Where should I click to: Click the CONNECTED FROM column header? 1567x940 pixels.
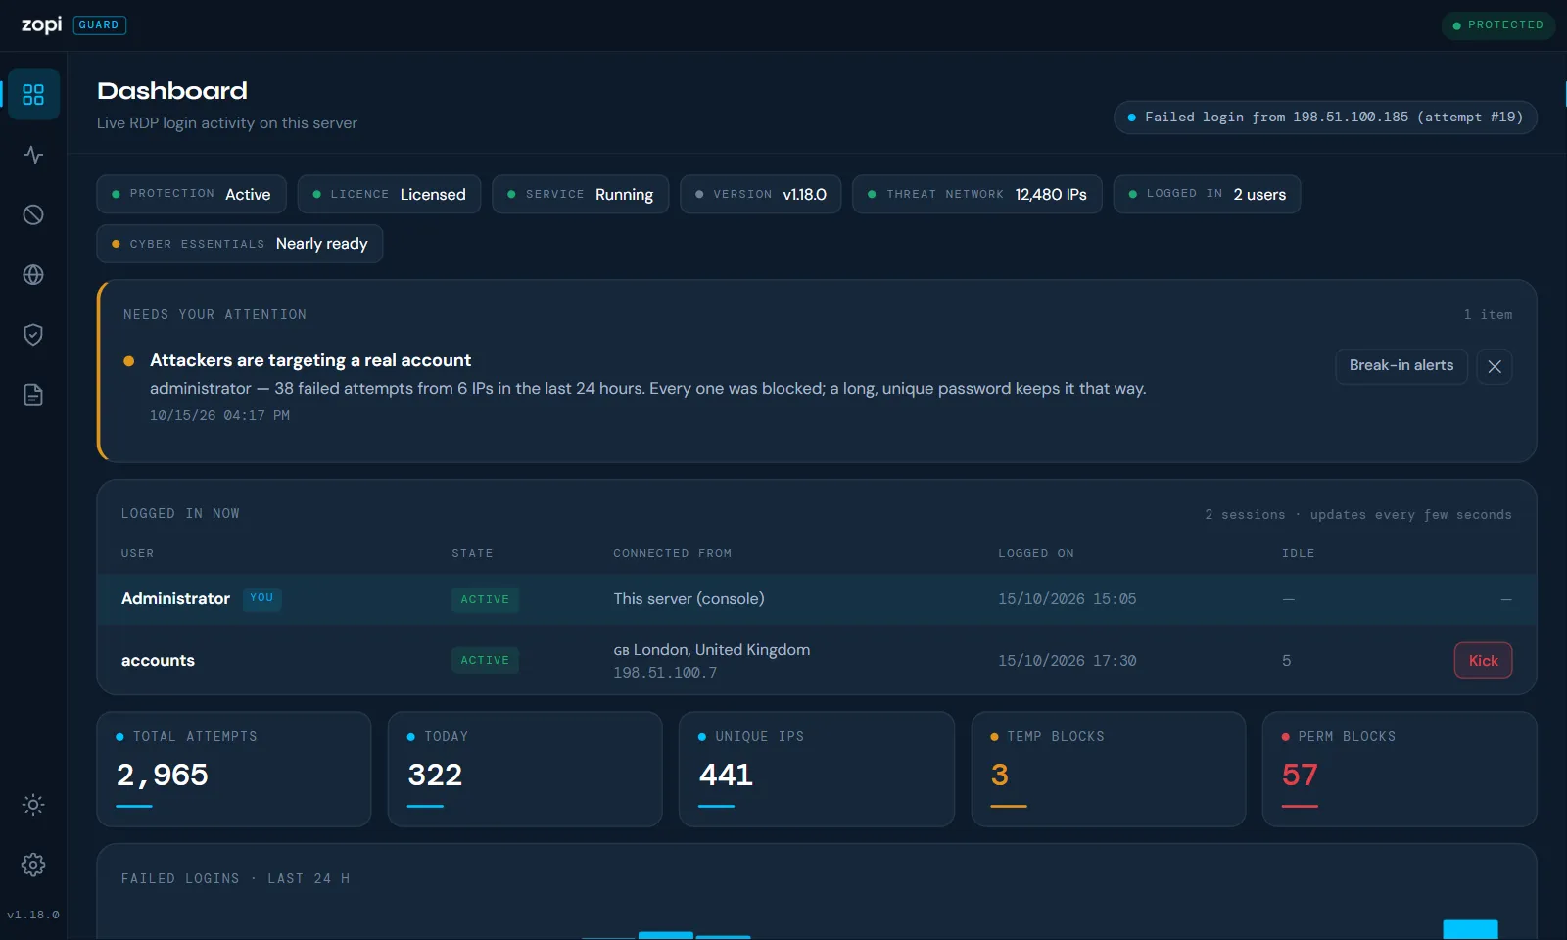point(673,553)
